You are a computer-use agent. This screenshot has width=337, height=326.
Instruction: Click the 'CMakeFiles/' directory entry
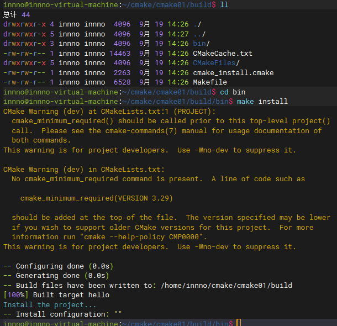click(x=216, y=63)
